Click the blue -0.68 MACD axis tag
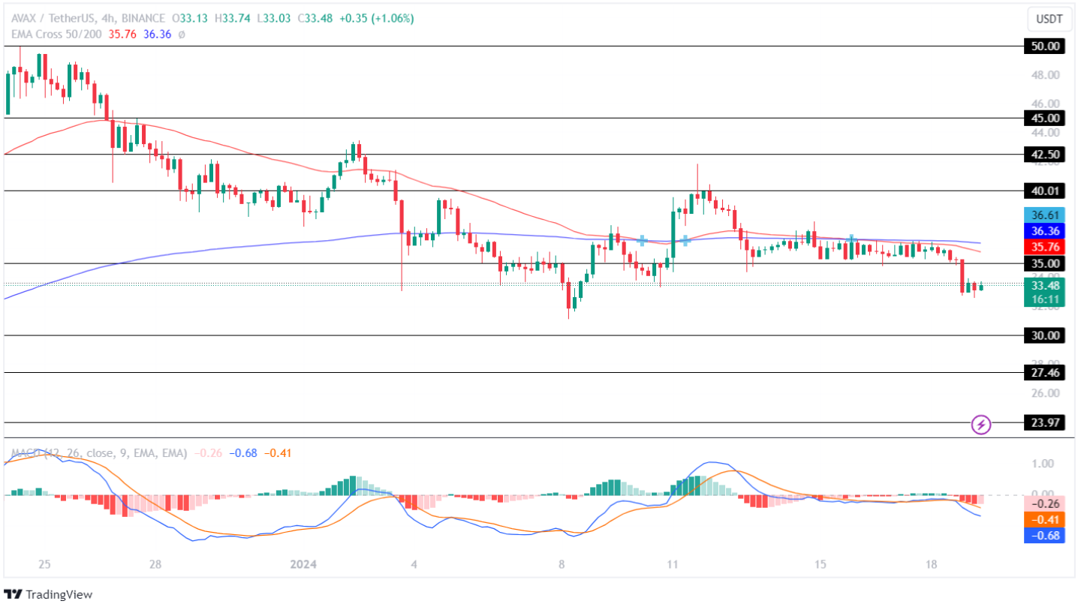The width and height of the screenshot is (1078, 604). (x=1045, y=535)
